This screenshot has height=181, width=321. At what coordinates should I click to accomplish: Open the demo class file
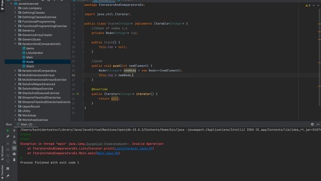(x=30, y=48)
